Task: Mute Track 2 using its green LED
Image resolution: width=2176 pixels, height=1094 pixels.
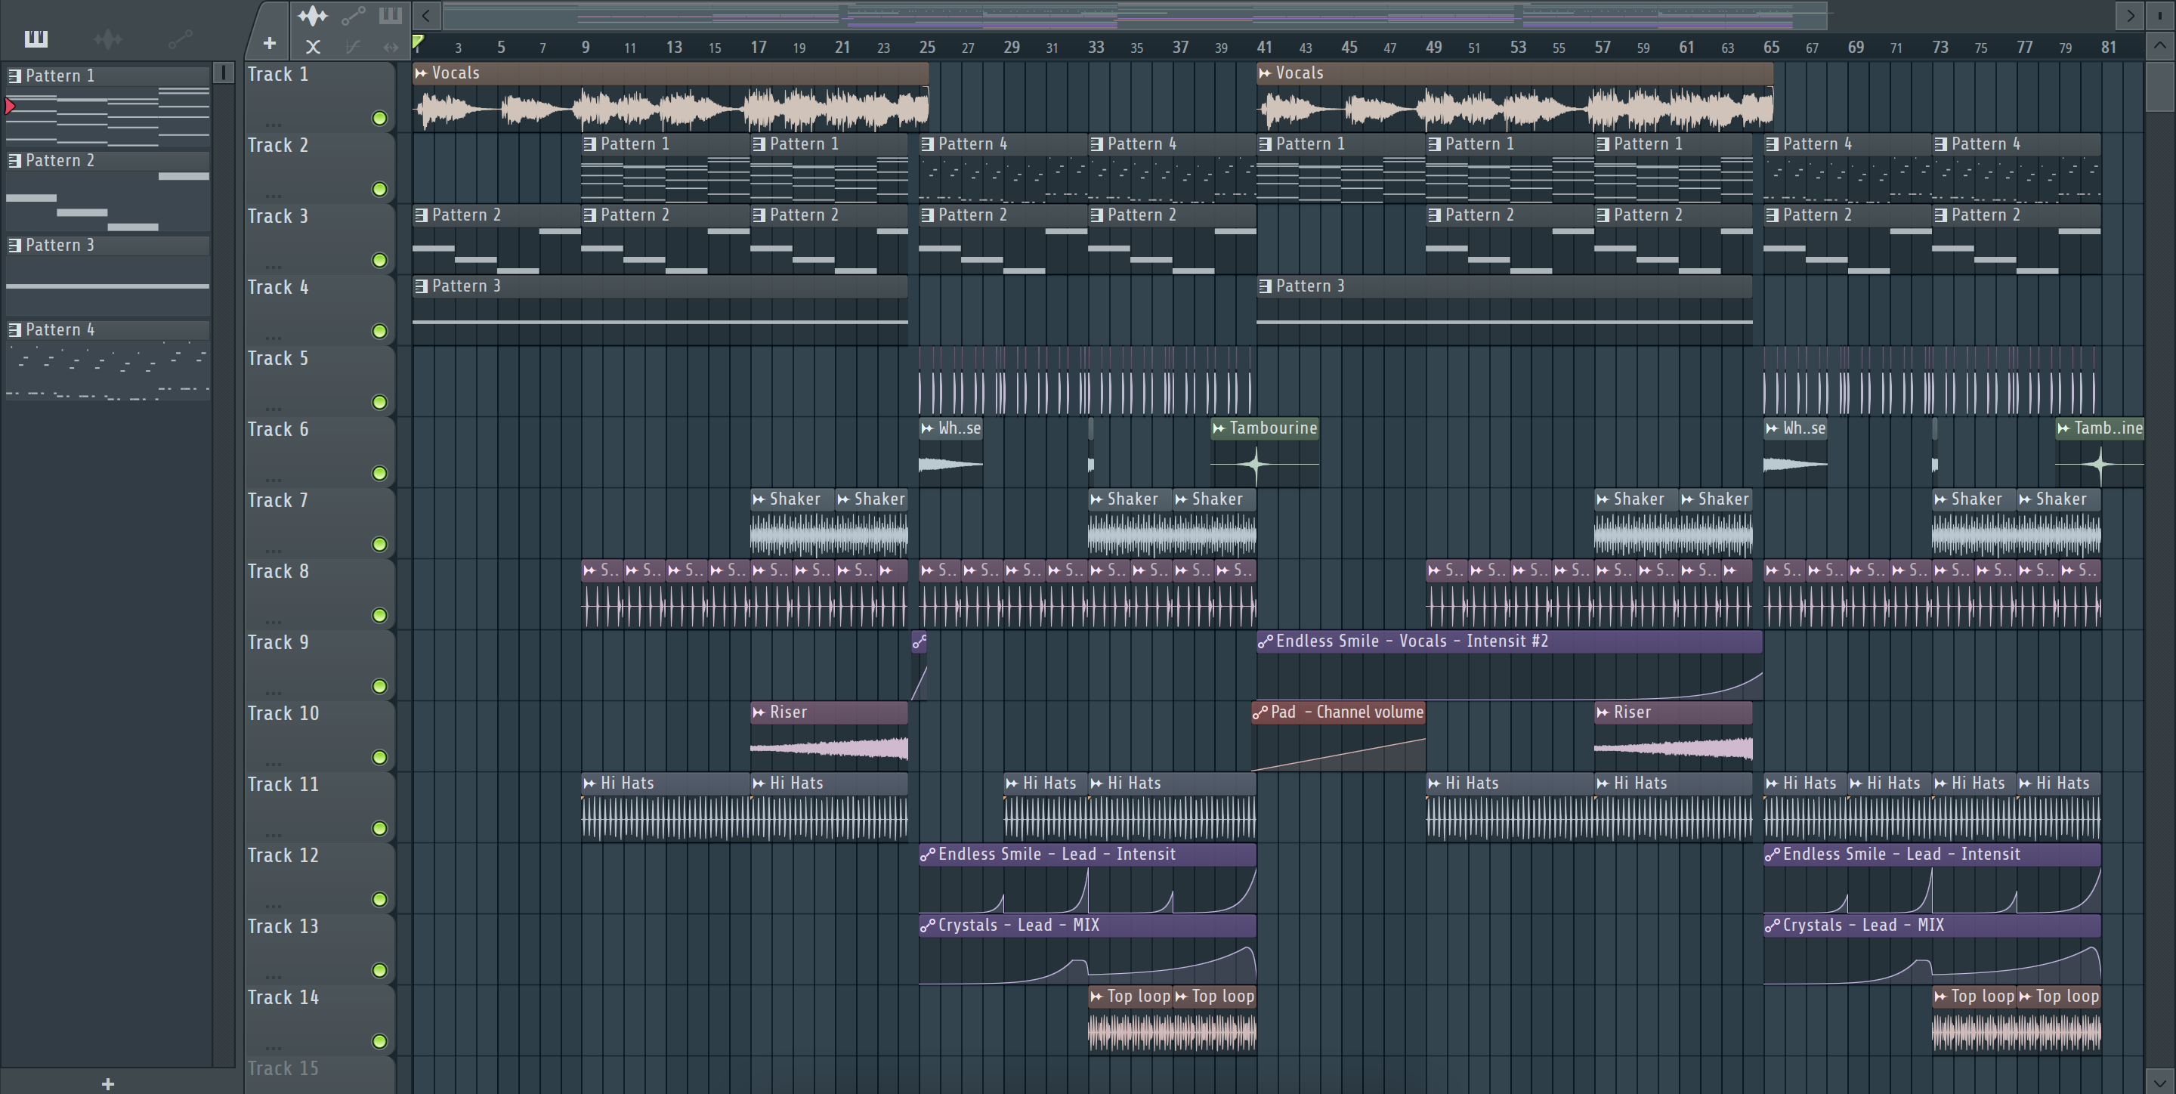Action: click(379, 189)
